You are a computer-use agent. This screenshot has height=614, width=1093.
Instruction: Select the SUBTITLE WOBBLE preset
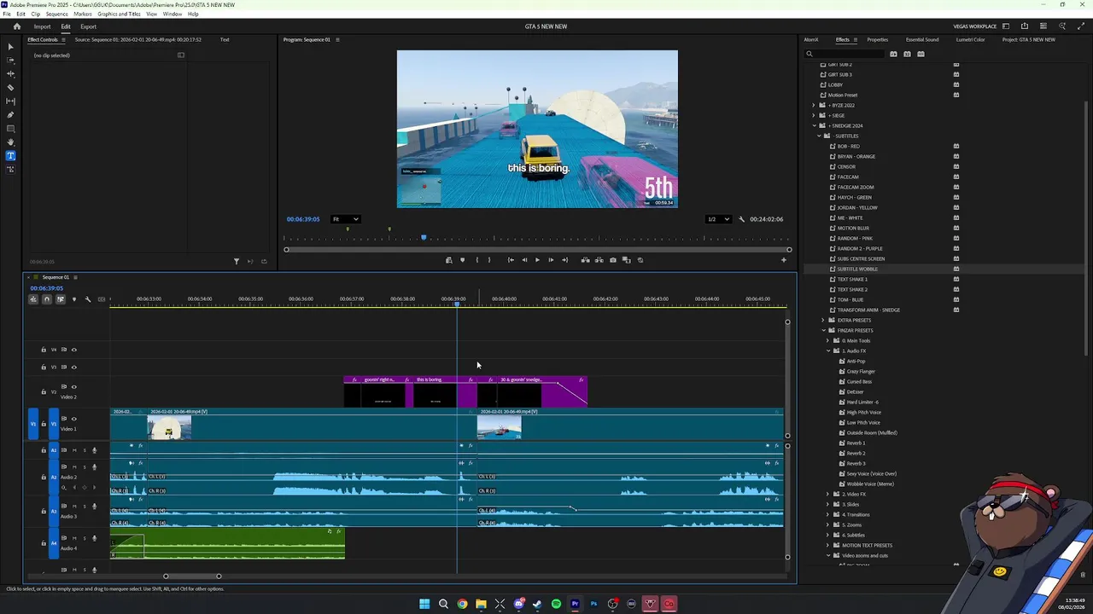[x=856, y=269]
